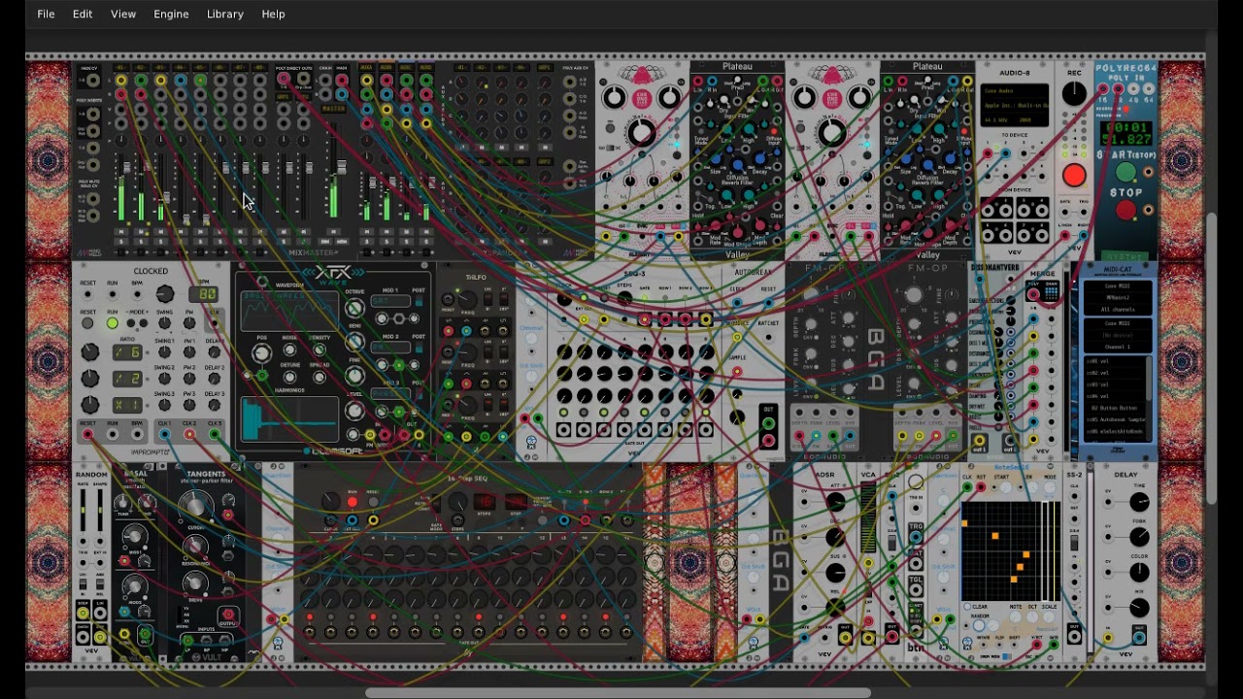Flip the SS-2 range switch
The width and height of the screenshot is (1243, 699).
coord(1073,544)
